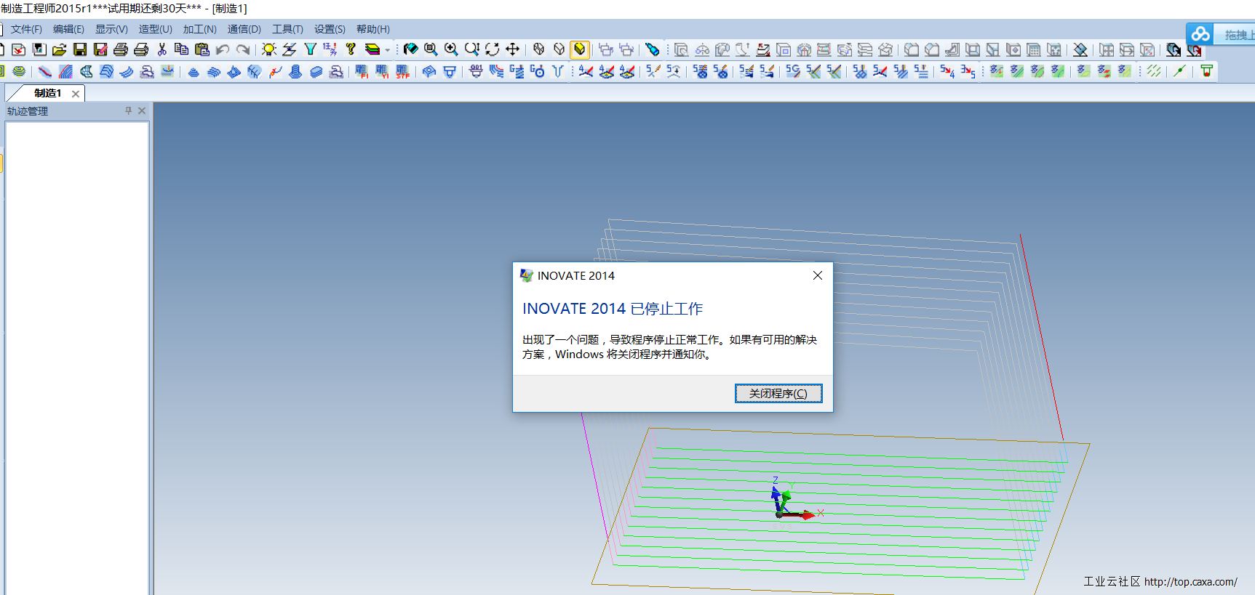Screen dimensions: 1255x595
Task: Click the '5x4' axis conversion icon
Action: pyautogui.click(x=947, y=71)
